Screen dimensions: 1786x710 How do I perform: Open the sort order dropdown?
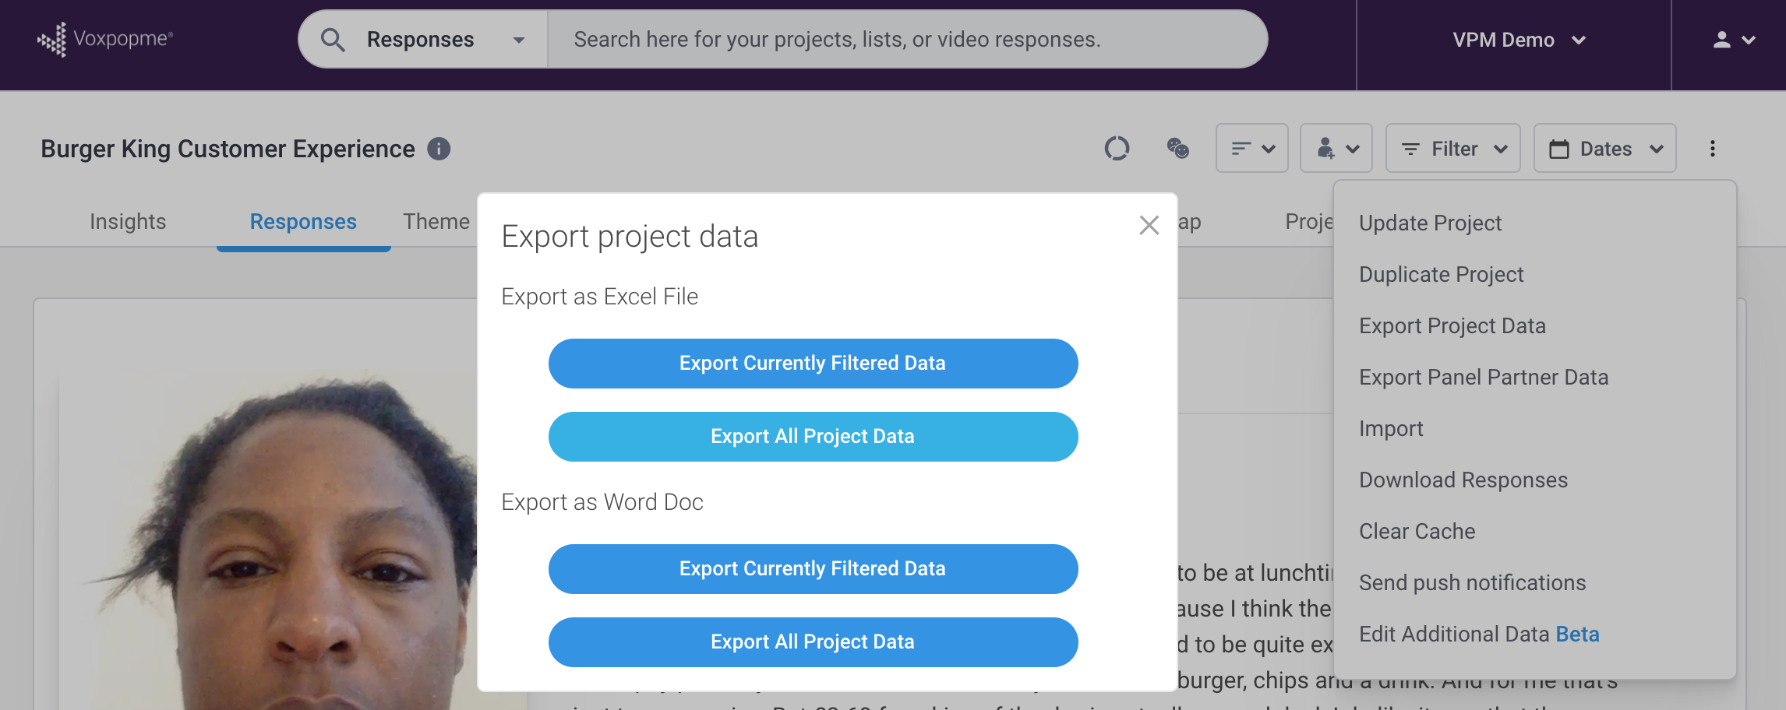[1252, 148]
